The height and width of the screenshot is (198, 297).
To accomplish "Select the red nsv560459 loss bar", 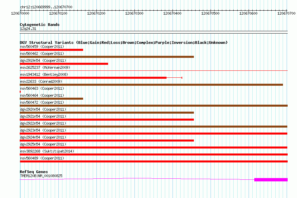I will (x=51, y=50).
